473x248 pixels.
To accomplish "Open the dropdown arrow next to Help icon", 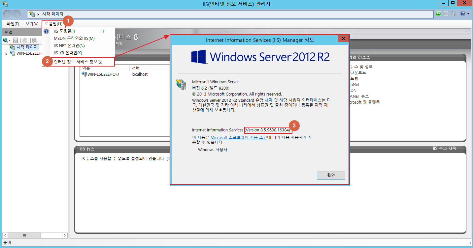I will point(468,14).
